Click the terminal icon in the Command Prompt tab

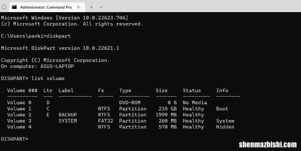point(14,7)
